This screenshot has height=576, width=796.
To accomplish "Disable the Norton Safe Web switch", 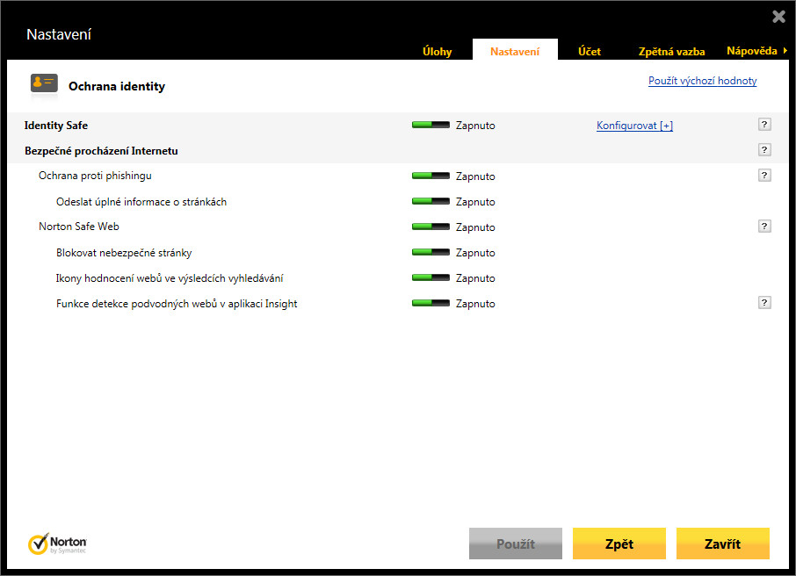I will point(431,227).
